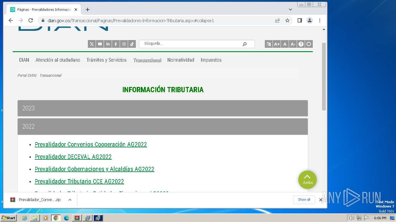This screenshot has width=396, height=222.
Task: Open the Facebook social icon
Action: tap(116, 44)
